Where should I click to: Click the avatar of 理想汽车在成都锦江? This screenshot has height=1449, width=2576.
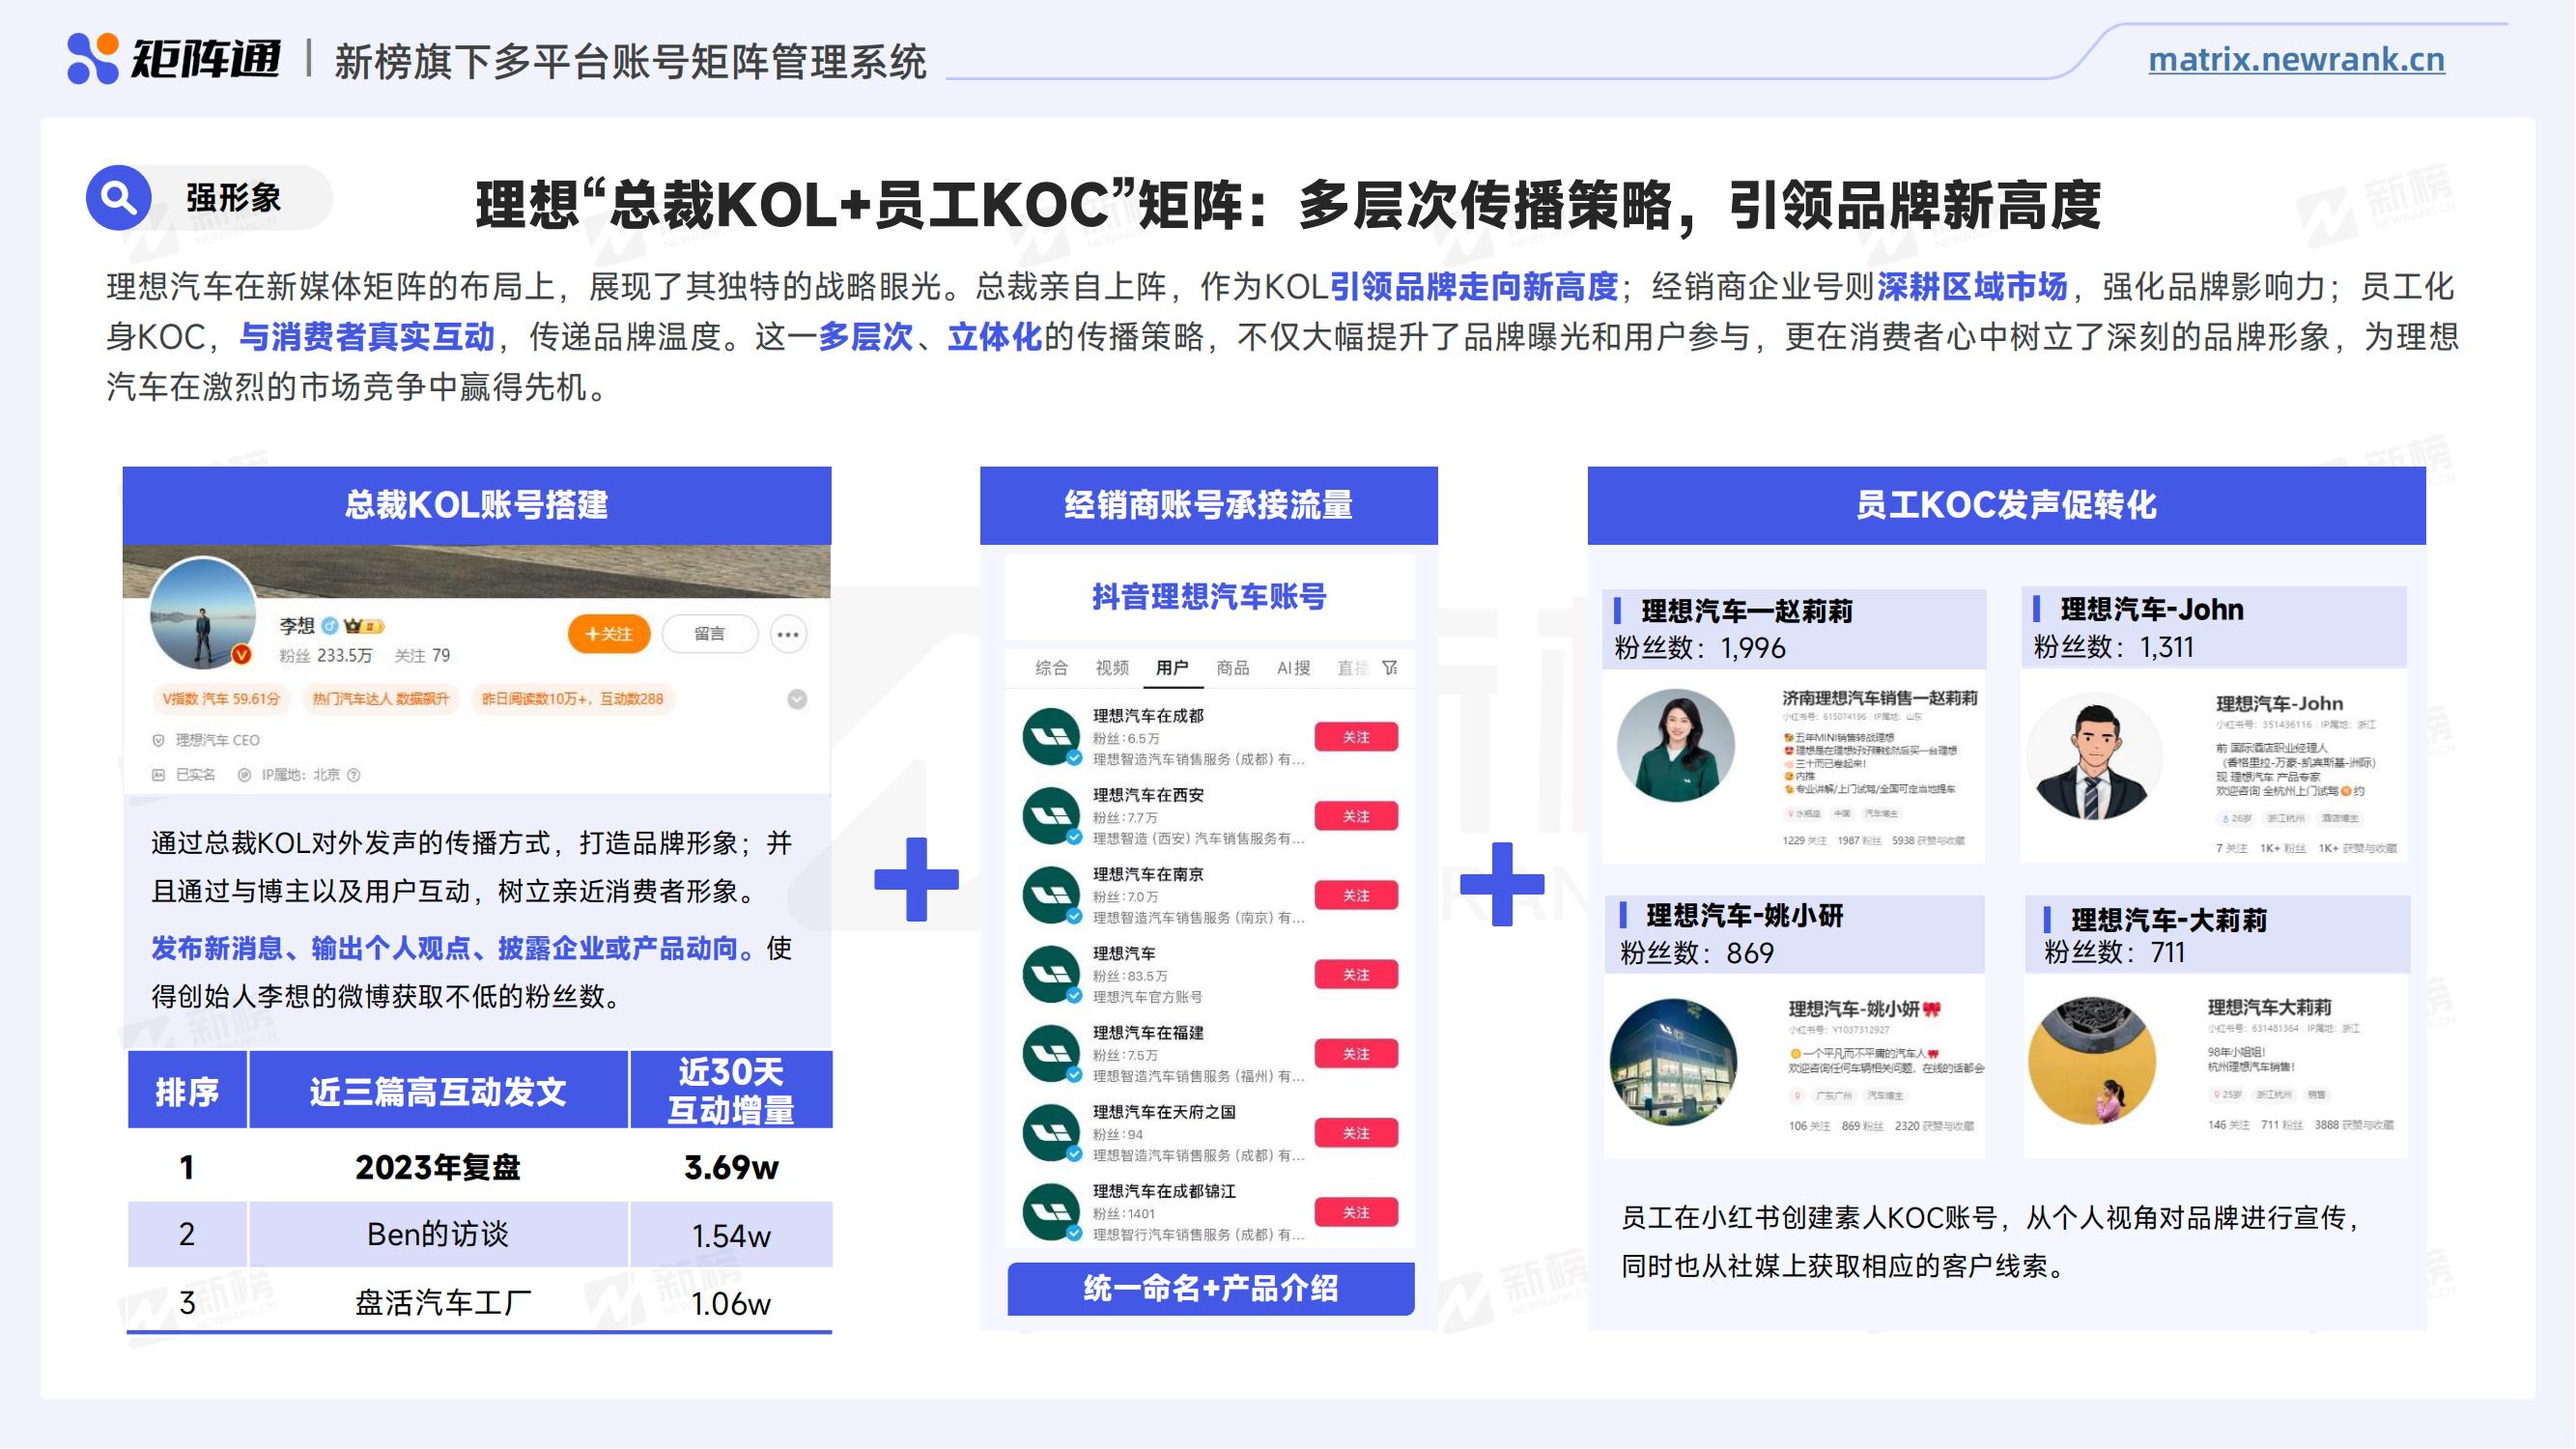pos(1051,1212)
